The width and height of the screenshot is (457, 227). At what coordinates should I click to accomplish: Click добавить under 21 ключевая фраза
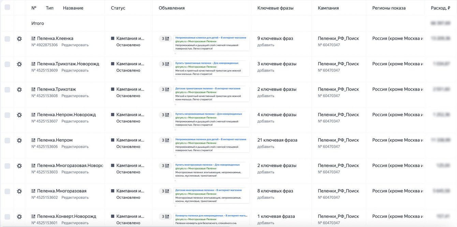(x=266, y=147)
